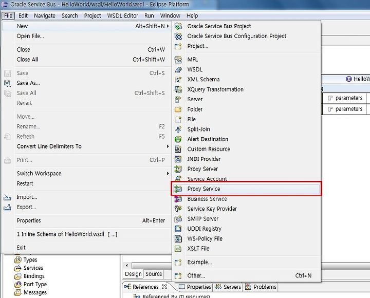This screenshot has width=370, height=298.
Task: Choose Restart from File menu
Action: click(86, 183)
